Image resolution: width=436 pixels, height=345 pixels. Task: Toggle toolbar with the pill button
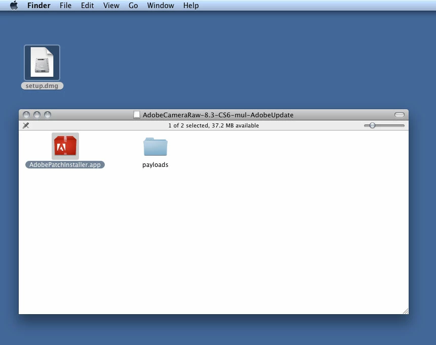[400, 115]
